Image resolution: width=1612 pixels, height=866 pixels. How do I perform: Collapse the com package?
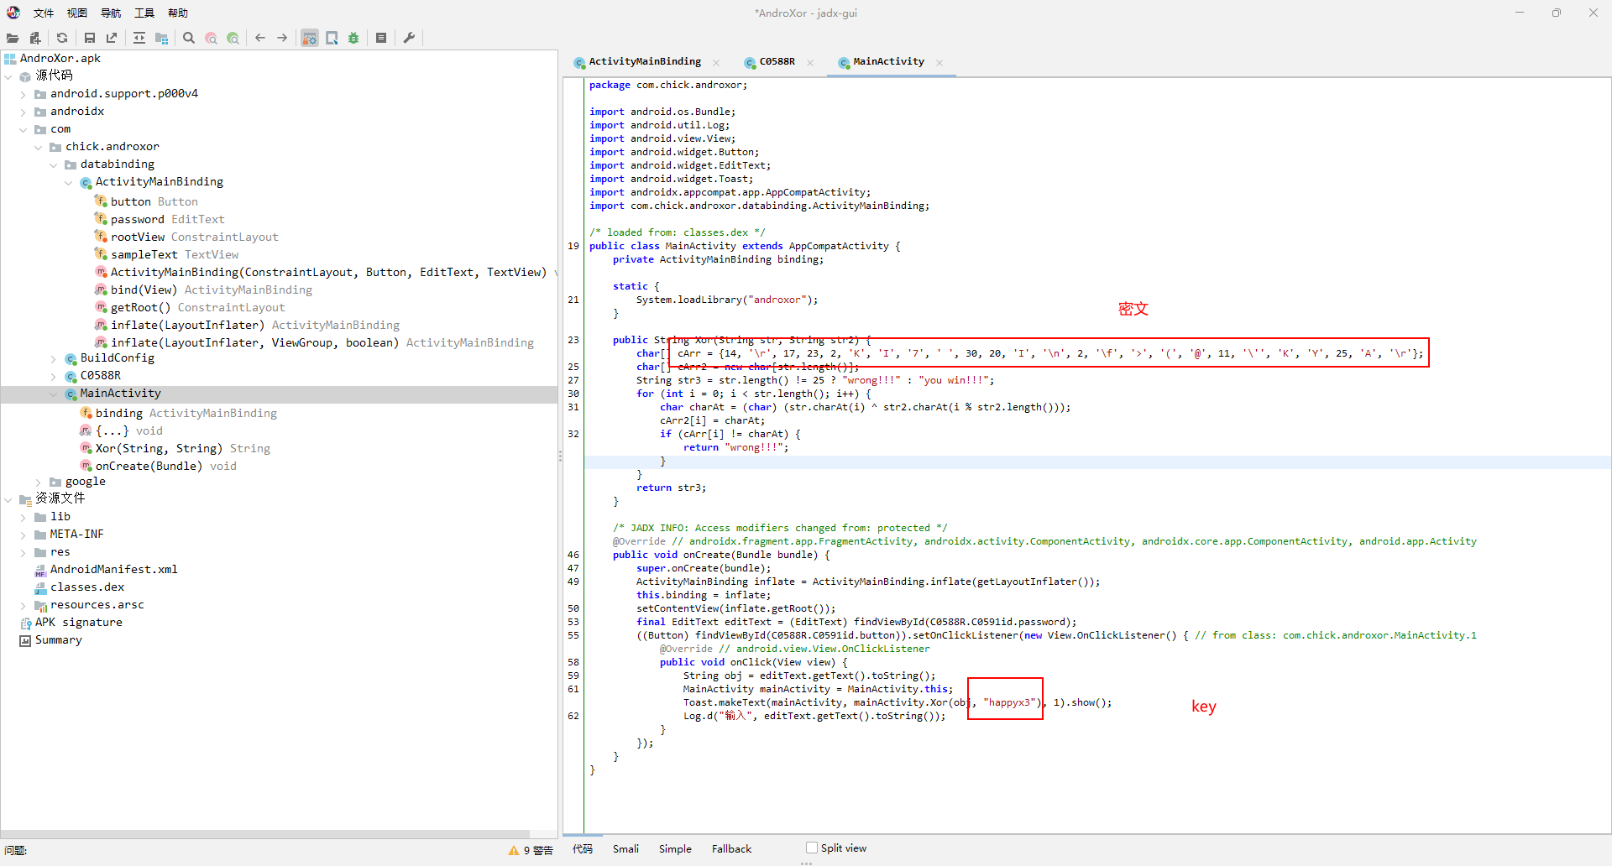pyautogui.click(x=24, y=130)
